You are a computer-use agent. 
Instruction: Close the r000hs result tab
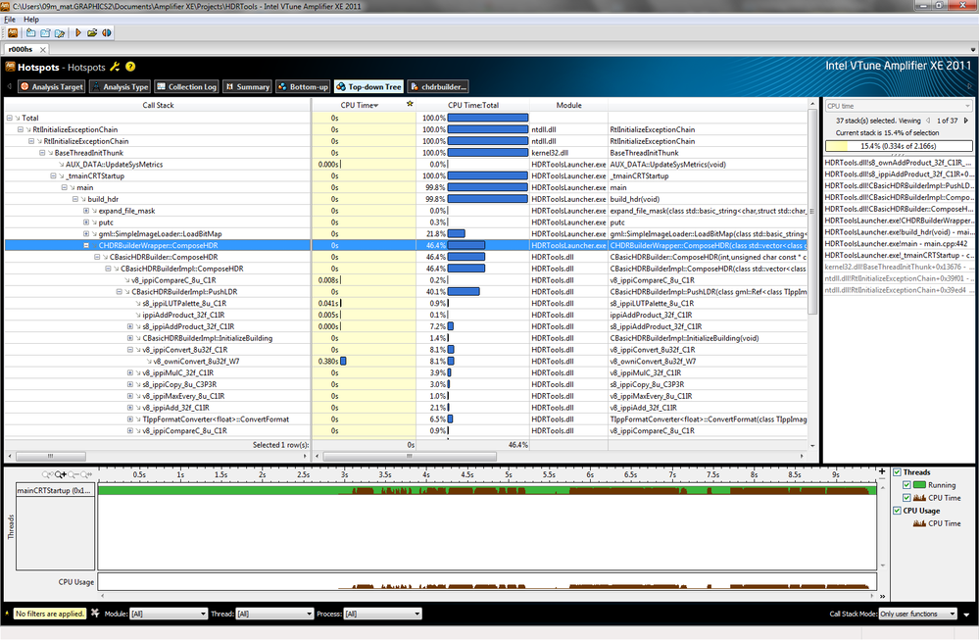42,49
